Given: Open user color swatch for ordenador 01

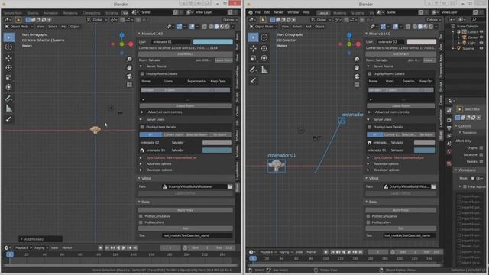Looking at the screenshot, I should (x=212, y=42).
